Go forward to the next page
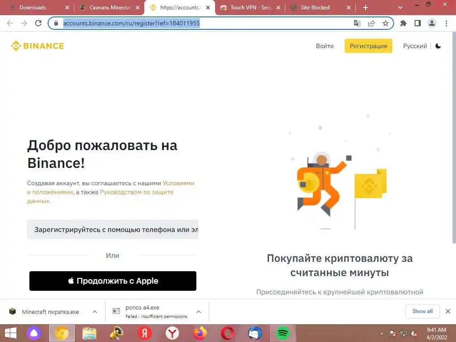Screen dimensions: 456x342 (24, 23)
